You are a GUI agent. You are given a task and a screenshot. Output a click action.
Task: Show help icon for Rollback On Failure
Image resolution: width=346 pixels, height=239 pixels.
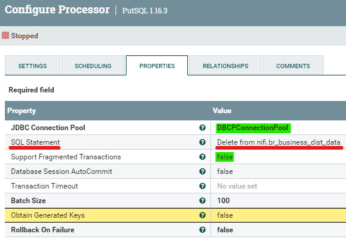[202, 230]
